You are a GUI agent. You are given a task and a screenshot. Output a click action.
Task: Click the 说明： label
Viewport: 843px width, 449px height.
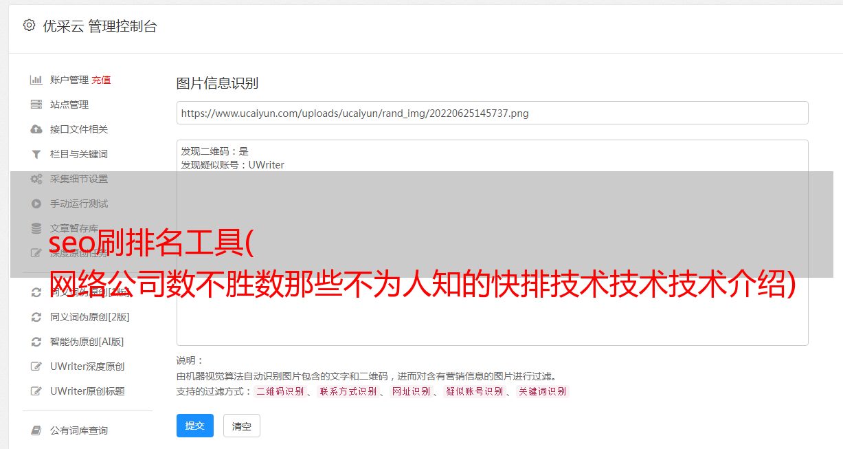pos(190,360)
